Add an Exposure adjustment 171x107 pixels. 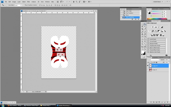(x=162, y=27)
